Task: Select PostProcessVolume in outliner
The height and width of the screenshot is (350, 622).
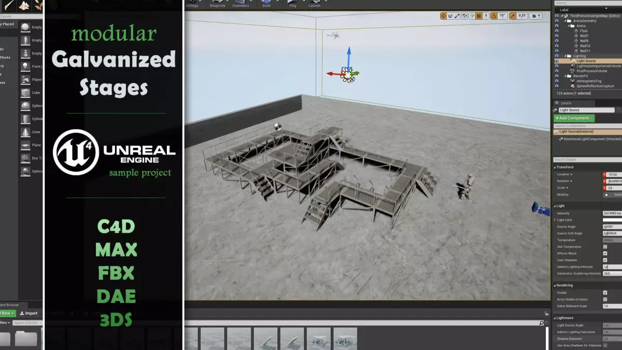Action: pyautogui.click(x=591, y=71)
